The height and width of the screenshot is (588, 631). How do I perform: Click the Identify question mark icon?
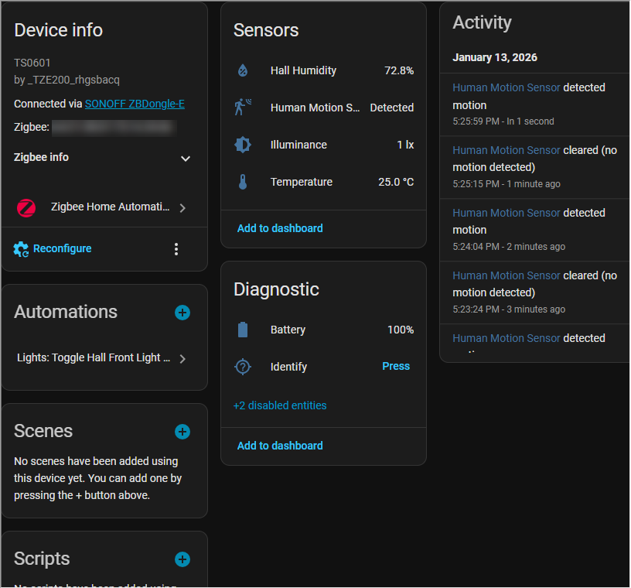point(243,367)
